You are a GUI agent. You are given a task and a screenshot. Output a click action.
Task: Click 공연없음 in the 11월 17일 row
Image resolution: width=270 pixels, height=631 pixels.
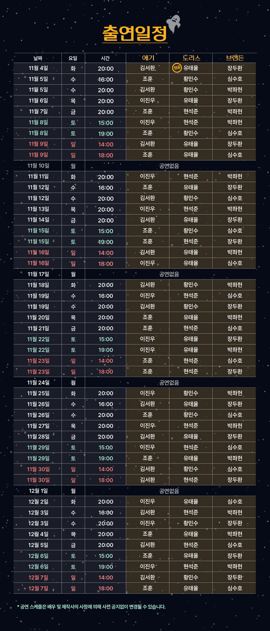(169, 274)
